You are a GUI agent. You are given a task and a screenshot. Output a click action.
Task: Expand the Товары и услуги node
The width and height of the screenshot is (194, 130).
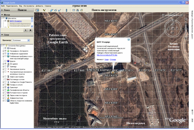point(4,85)
